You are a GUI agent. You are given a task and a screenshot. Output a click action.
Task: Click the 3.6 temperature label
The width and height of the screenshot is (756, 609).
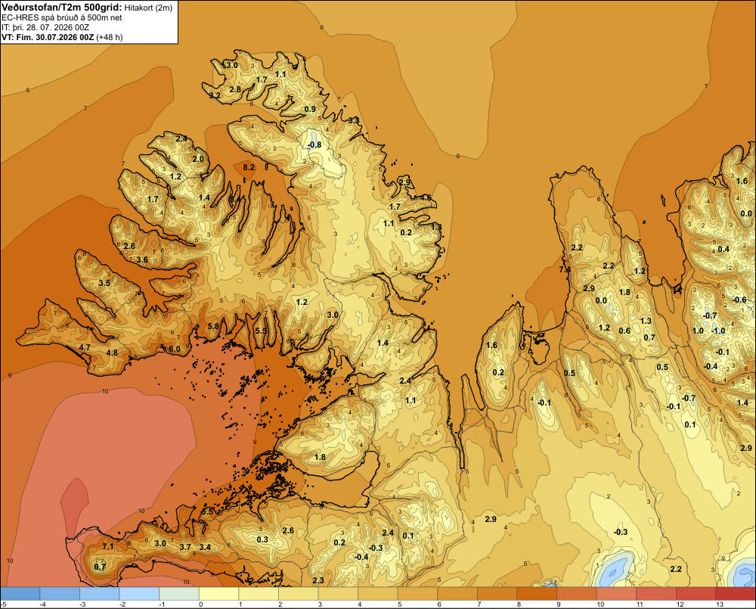142,259
